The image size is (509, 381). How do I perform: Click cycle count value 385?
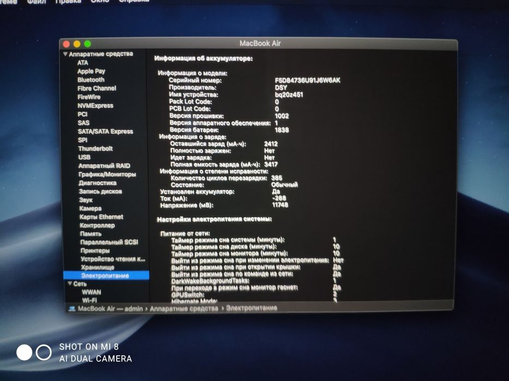click(x=277, y=178)
